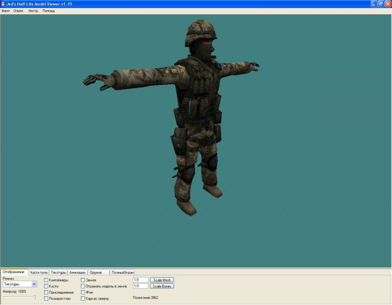Open the Файл menu
Viewport: 392px width, 305px height.
[x=6, y=11]
